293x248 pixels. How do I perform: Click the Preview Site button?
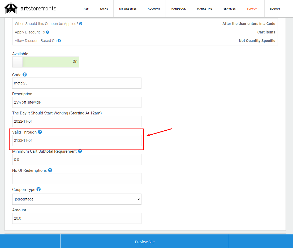click(145, 242)
